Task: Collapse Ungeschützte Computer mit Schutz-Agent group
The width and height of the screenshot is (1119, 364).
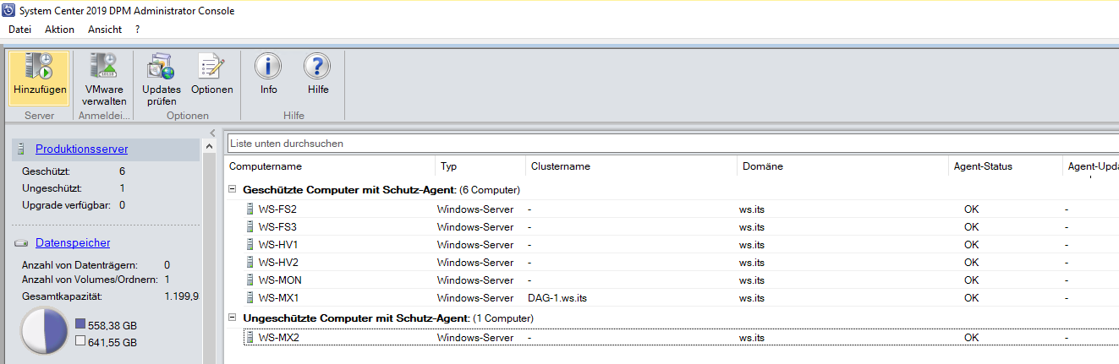Action: [233, 318]
